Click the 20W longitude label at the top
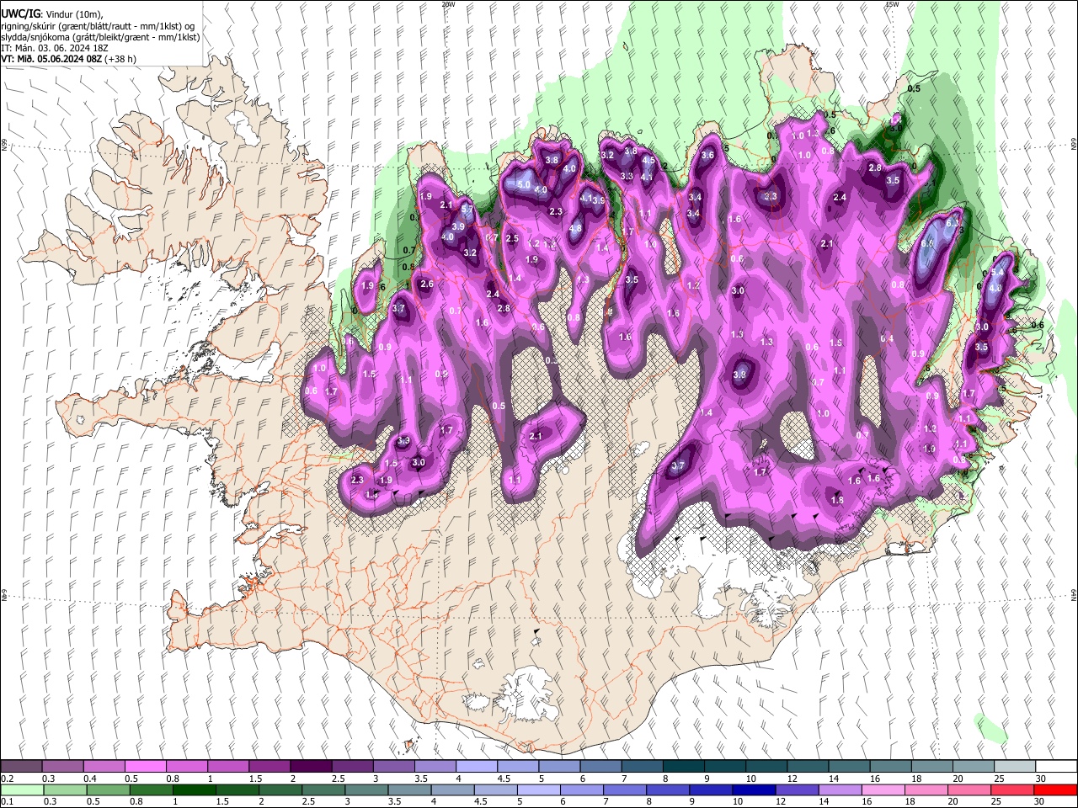This screenshot has width=1078, height=808. click(x=448, y=4)
